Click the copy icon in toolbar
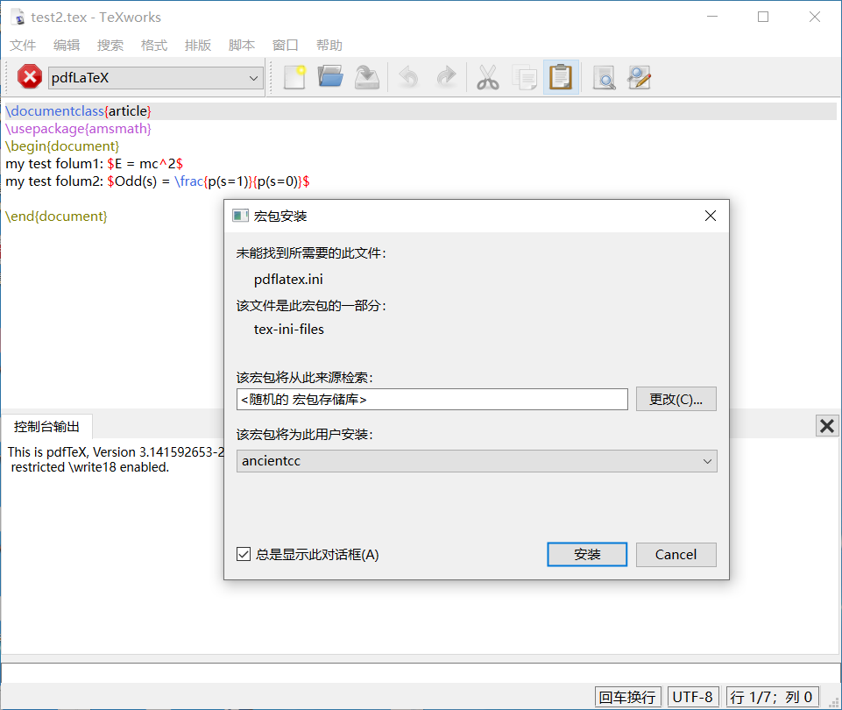 [524, 78]
